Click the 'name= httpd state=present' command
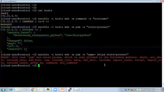The width and height of the screenshot is (164, 92). point(65,54)
